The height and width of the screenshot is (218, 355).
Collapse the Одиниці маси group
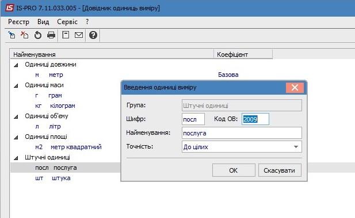click(x=16, y=85)
